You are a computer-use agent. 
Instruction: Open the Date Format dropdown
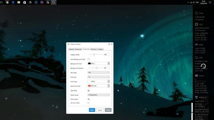[99, 95]
